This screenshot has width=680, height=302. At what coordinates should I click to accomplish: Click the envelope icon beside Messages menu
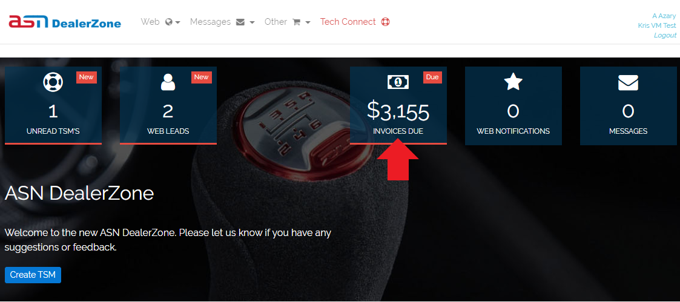pyautogui.click(x=240, y=22)
